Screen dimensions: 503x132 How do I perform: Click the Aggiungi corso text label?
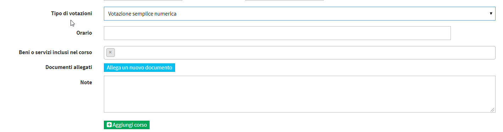130,125
